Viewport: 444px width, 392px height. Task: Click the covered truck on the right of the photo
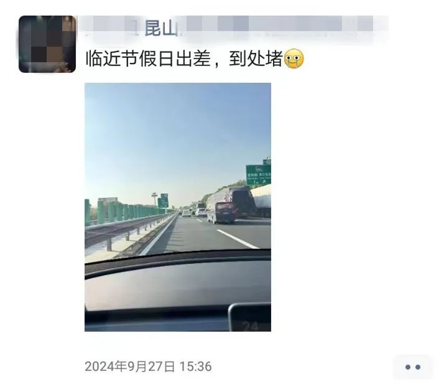[261, 201]
